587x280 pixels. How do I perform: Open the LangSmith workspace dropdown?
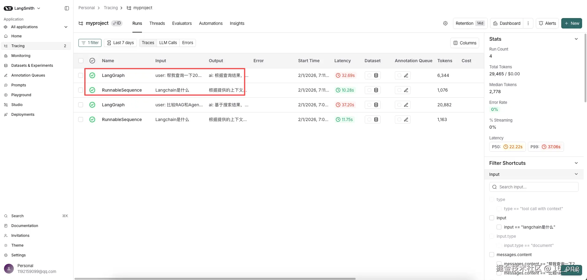click(22, 8)
